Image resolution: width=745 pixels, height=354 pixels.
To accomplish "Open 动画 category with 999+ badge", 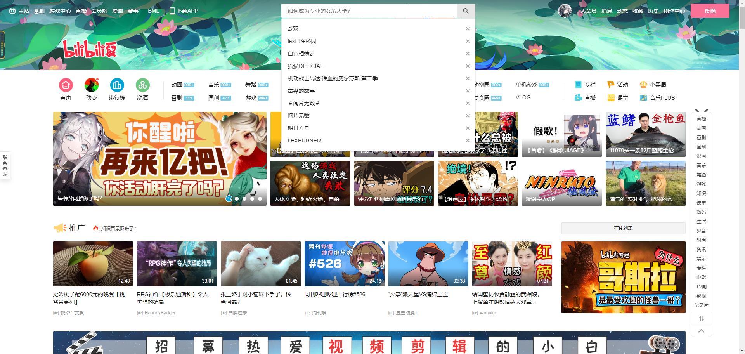I will [183, 85].
